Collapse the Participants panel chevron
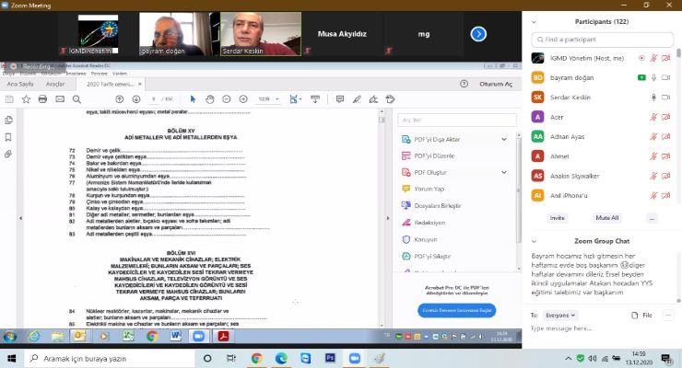 (x=535, y=20)
